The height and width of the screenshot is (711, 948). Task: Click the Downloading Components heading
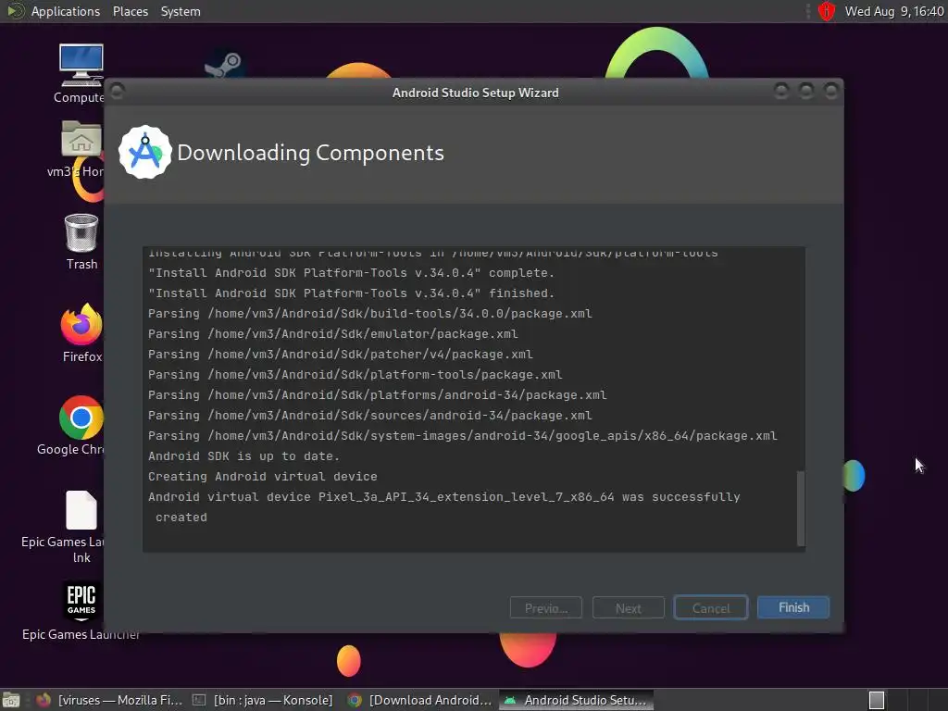[310, 153]
